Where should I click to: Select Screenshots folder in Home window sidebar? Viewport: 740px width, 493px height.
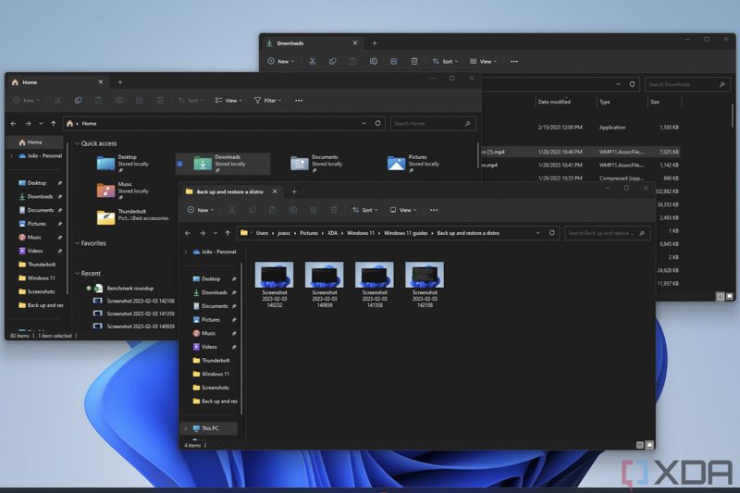(x=41, y=292)
